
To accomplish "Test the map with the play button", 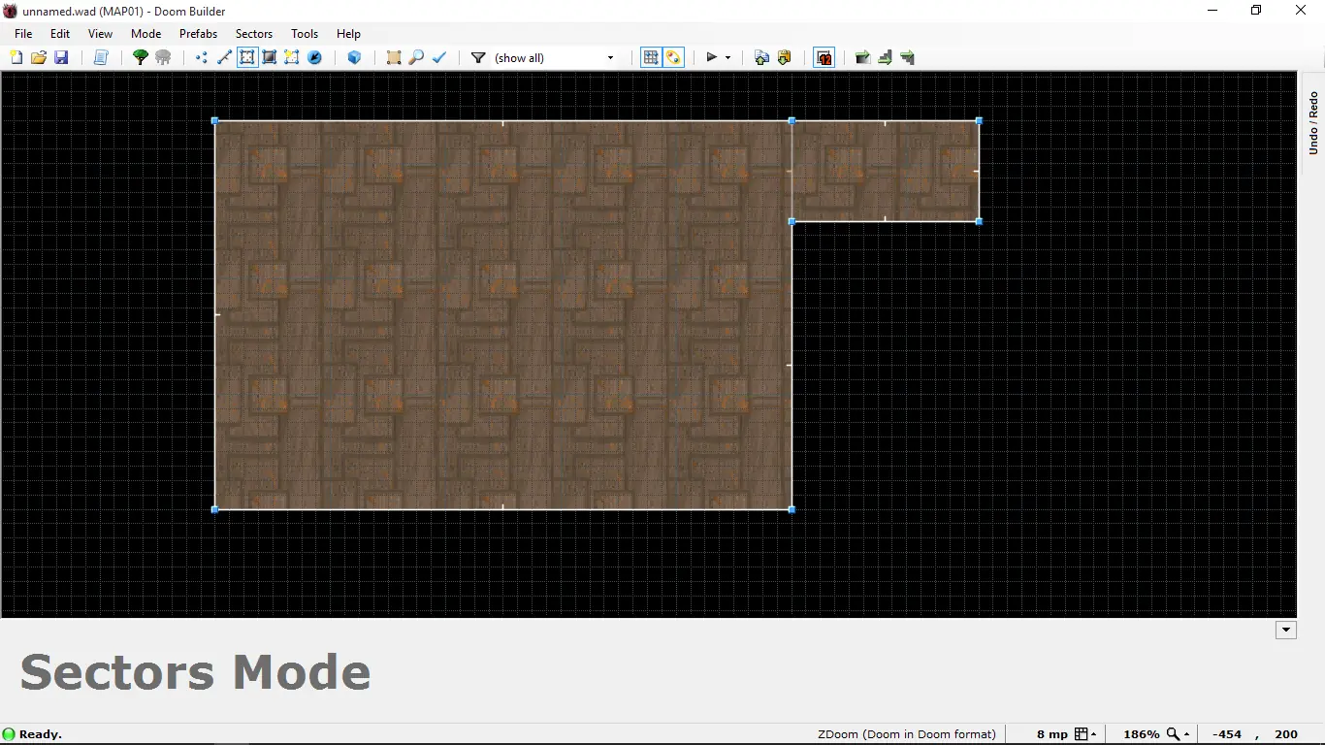I will click(x=711, y=58).
